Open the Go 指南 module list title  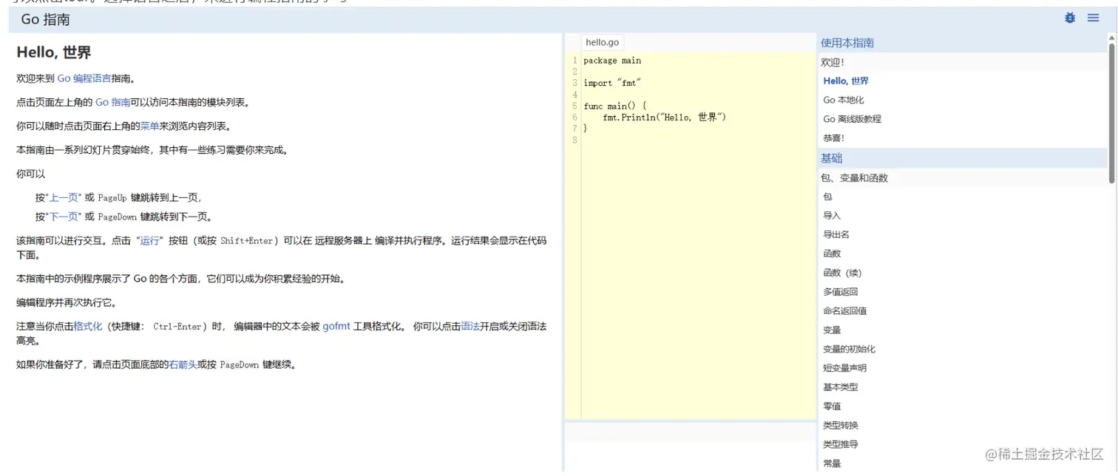pyautogui.click(x=45, y=20)
